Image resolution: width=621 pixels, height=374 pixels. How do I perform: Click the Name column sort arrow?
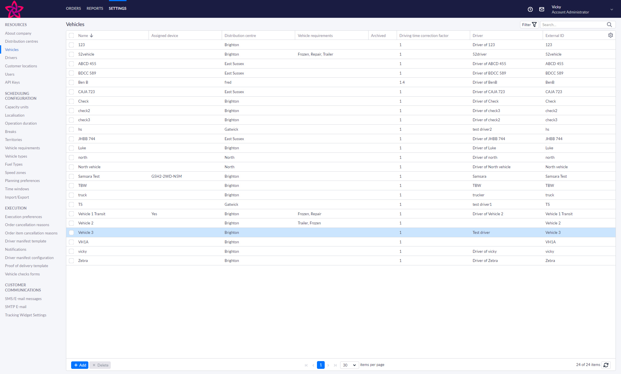pyautogui.click(x=92, y=36)
